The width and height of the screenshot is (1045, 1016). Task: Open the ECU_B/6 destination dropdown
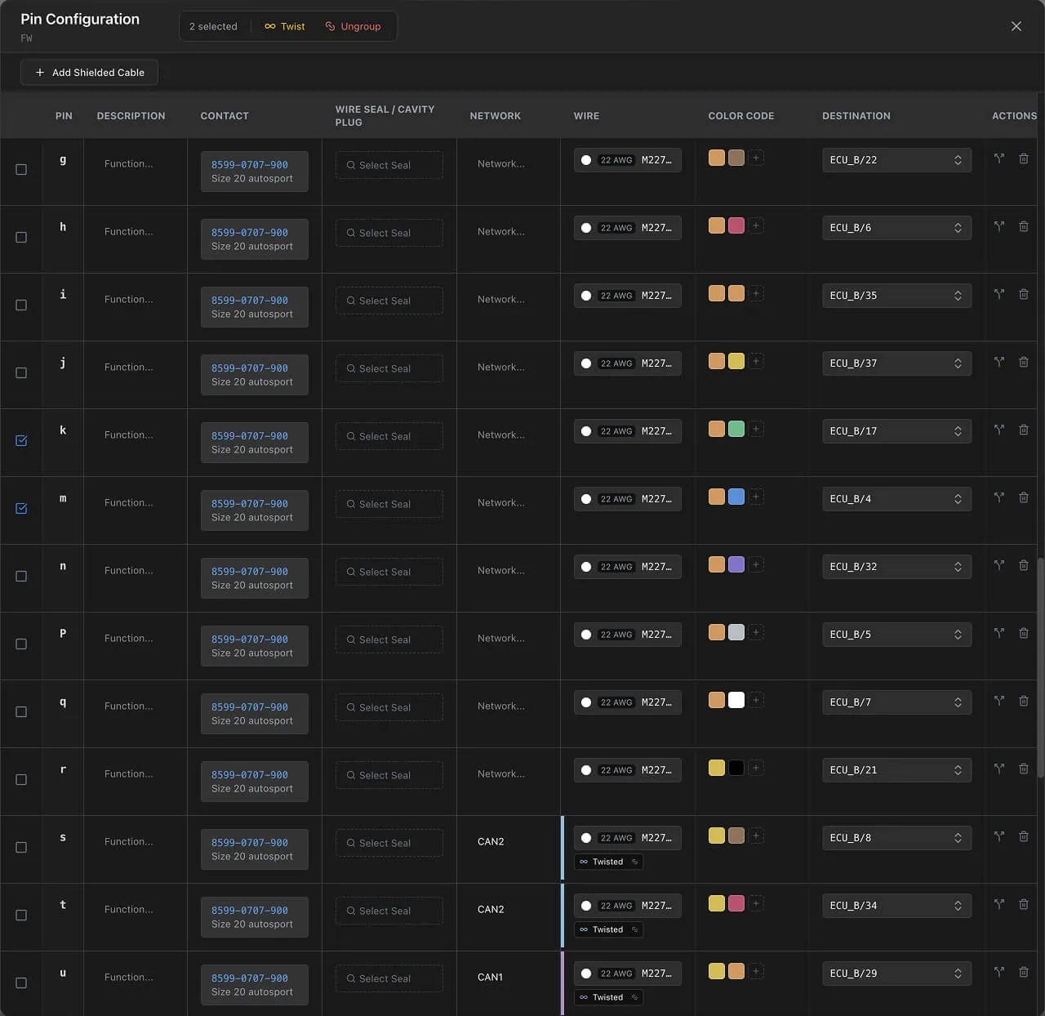[896, 228]
